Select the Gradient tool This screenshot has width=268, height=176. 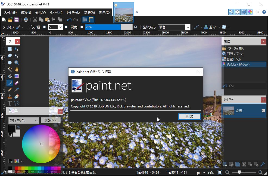(17, 76)
